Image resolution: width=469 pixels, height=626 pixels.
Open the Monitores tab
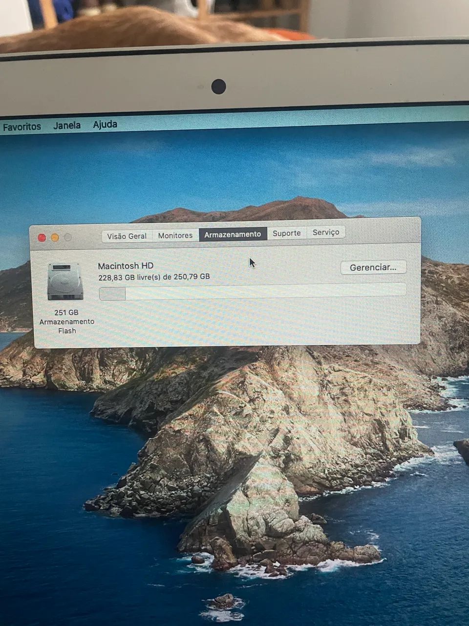click(x=175, y=235)
